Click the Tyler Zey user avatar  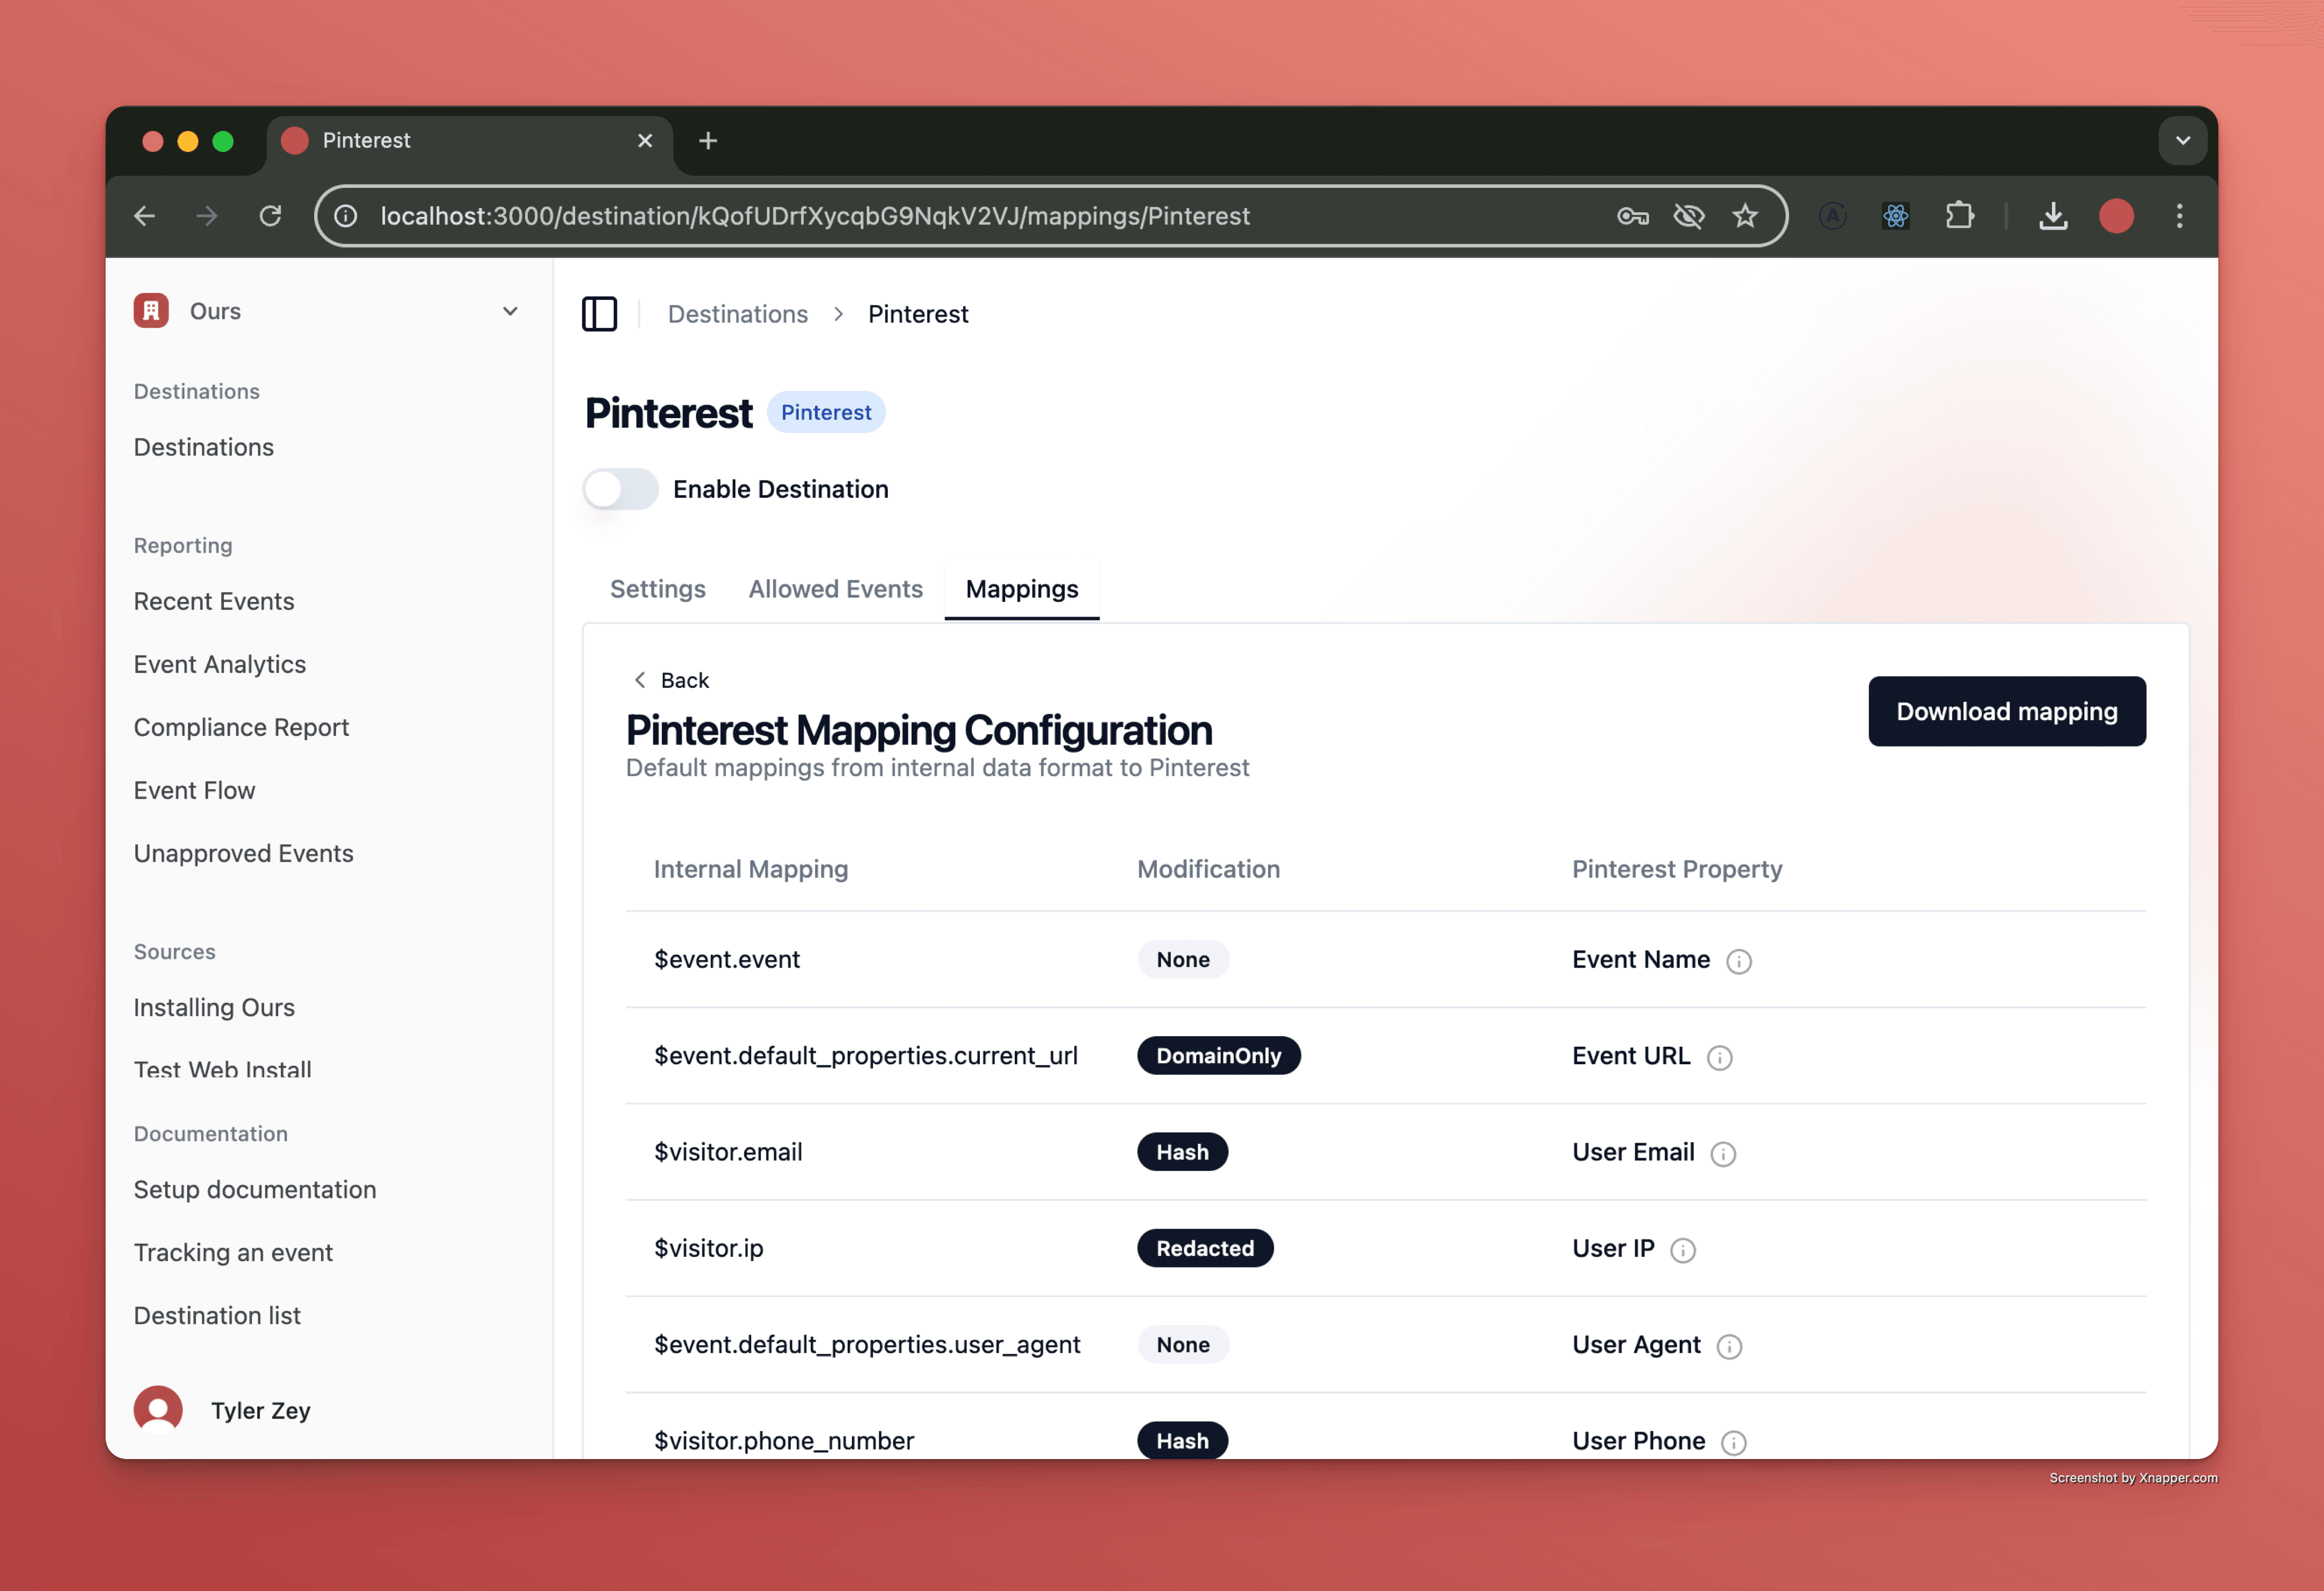158,1409
